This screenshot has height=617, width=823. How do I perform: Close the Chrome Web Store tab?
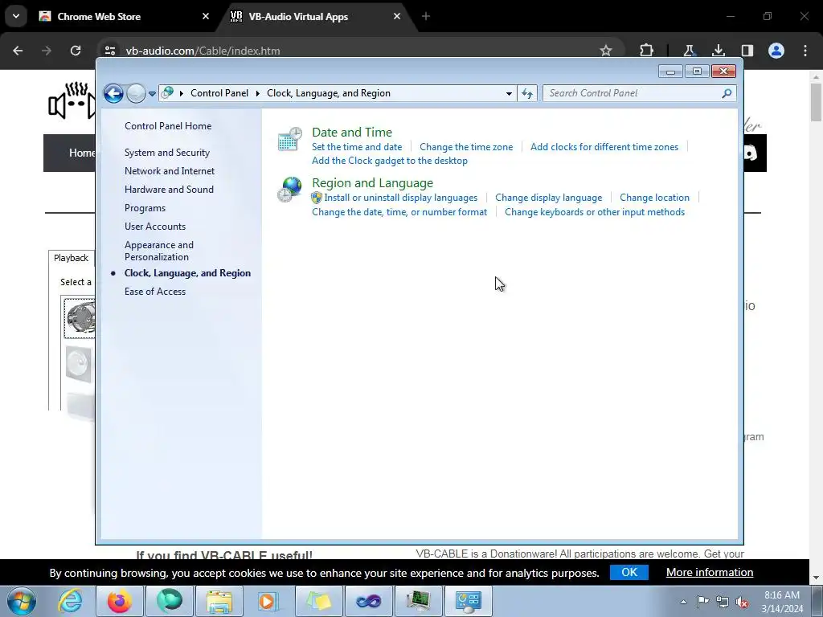click(x=206, y=16)
